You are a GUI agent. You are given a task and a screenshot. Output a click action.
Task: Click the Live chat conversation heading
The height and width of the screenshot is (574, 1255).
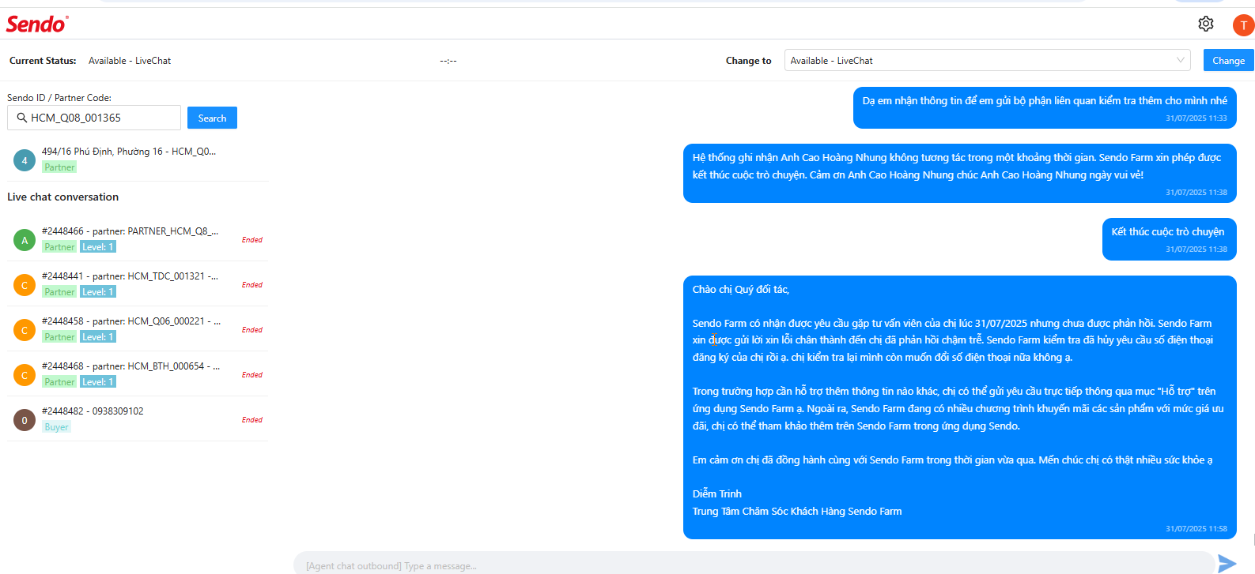pos(63,197)
